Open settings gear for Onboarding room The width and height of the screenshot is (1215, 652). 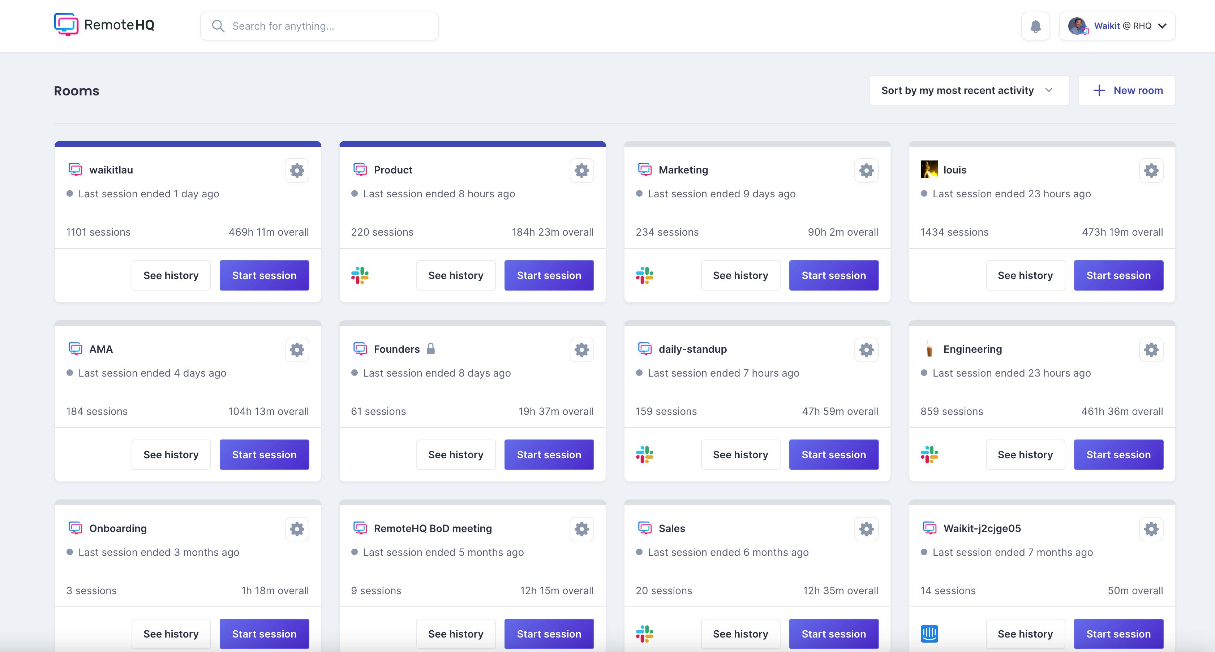click(297, 529)
